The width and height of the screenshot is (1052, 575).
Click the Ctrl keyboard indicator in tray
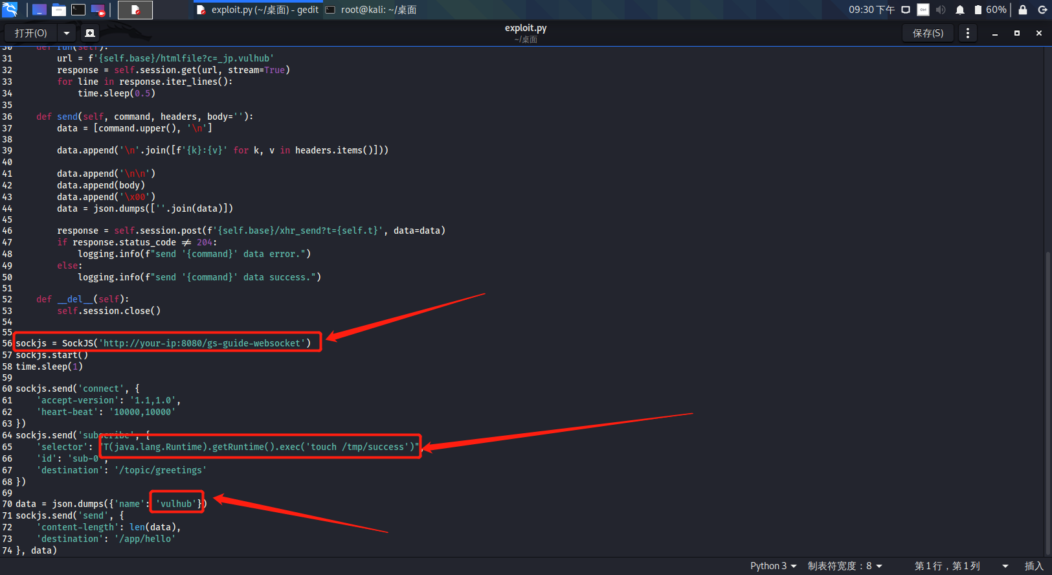click(923, 10)
